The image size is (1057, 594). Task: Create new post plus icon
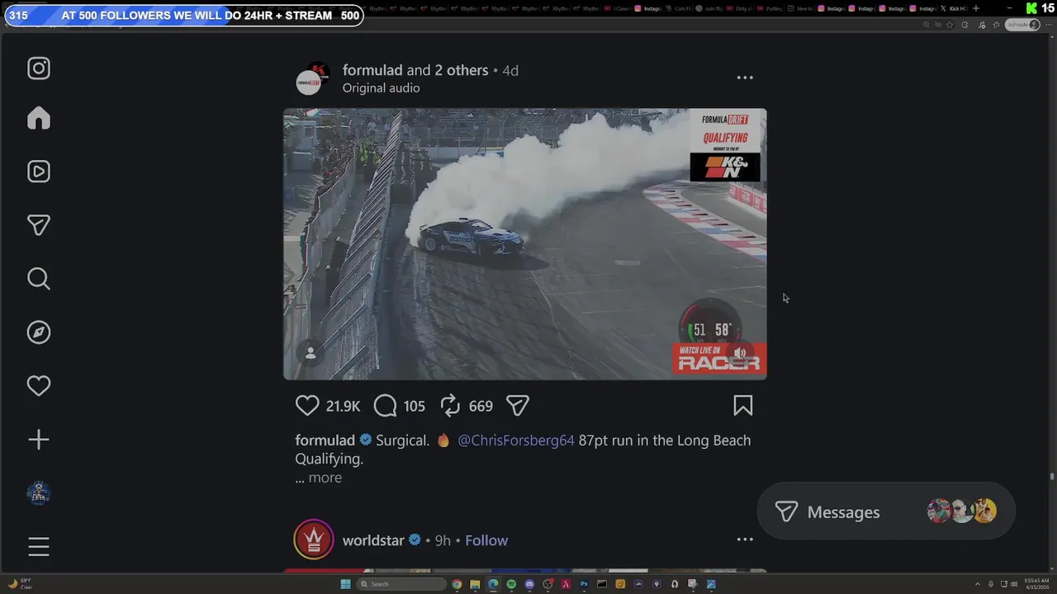tap(39, 440)
